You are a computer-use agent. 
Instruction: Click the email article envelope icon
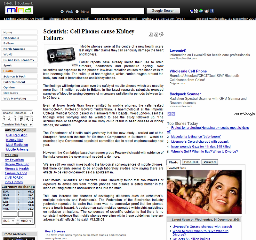[x=161, y=34]
